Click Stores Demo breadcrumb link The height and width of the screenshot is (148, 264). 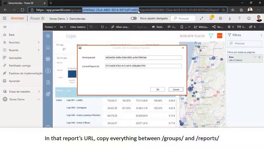pos(57,18)
